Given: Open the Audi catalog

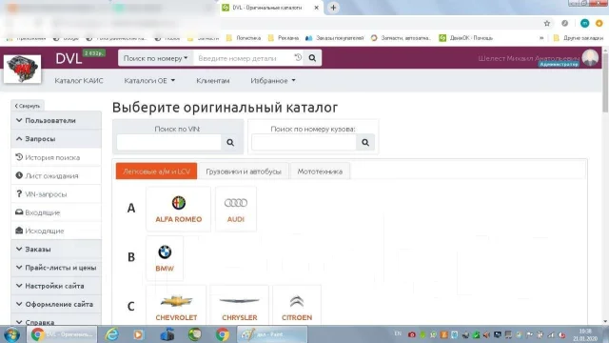Looking at the screenshot, I should pos(236,210).
